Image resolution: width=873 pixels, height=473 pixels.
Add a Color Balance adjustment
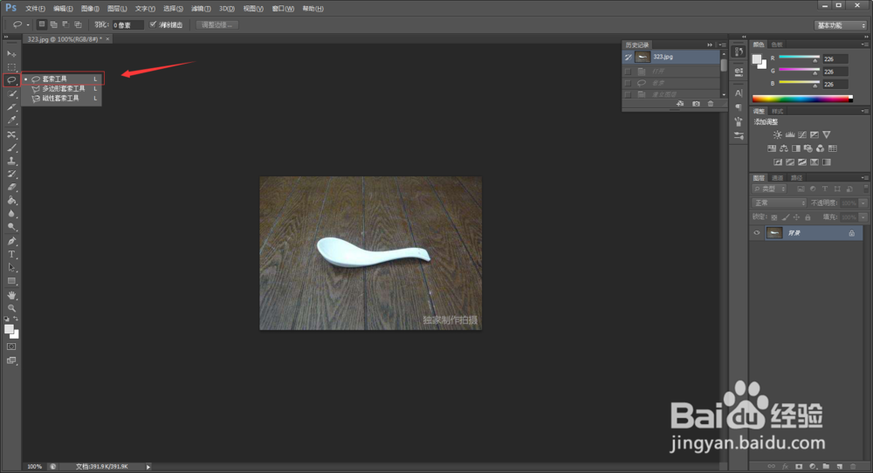pos(783,148)
